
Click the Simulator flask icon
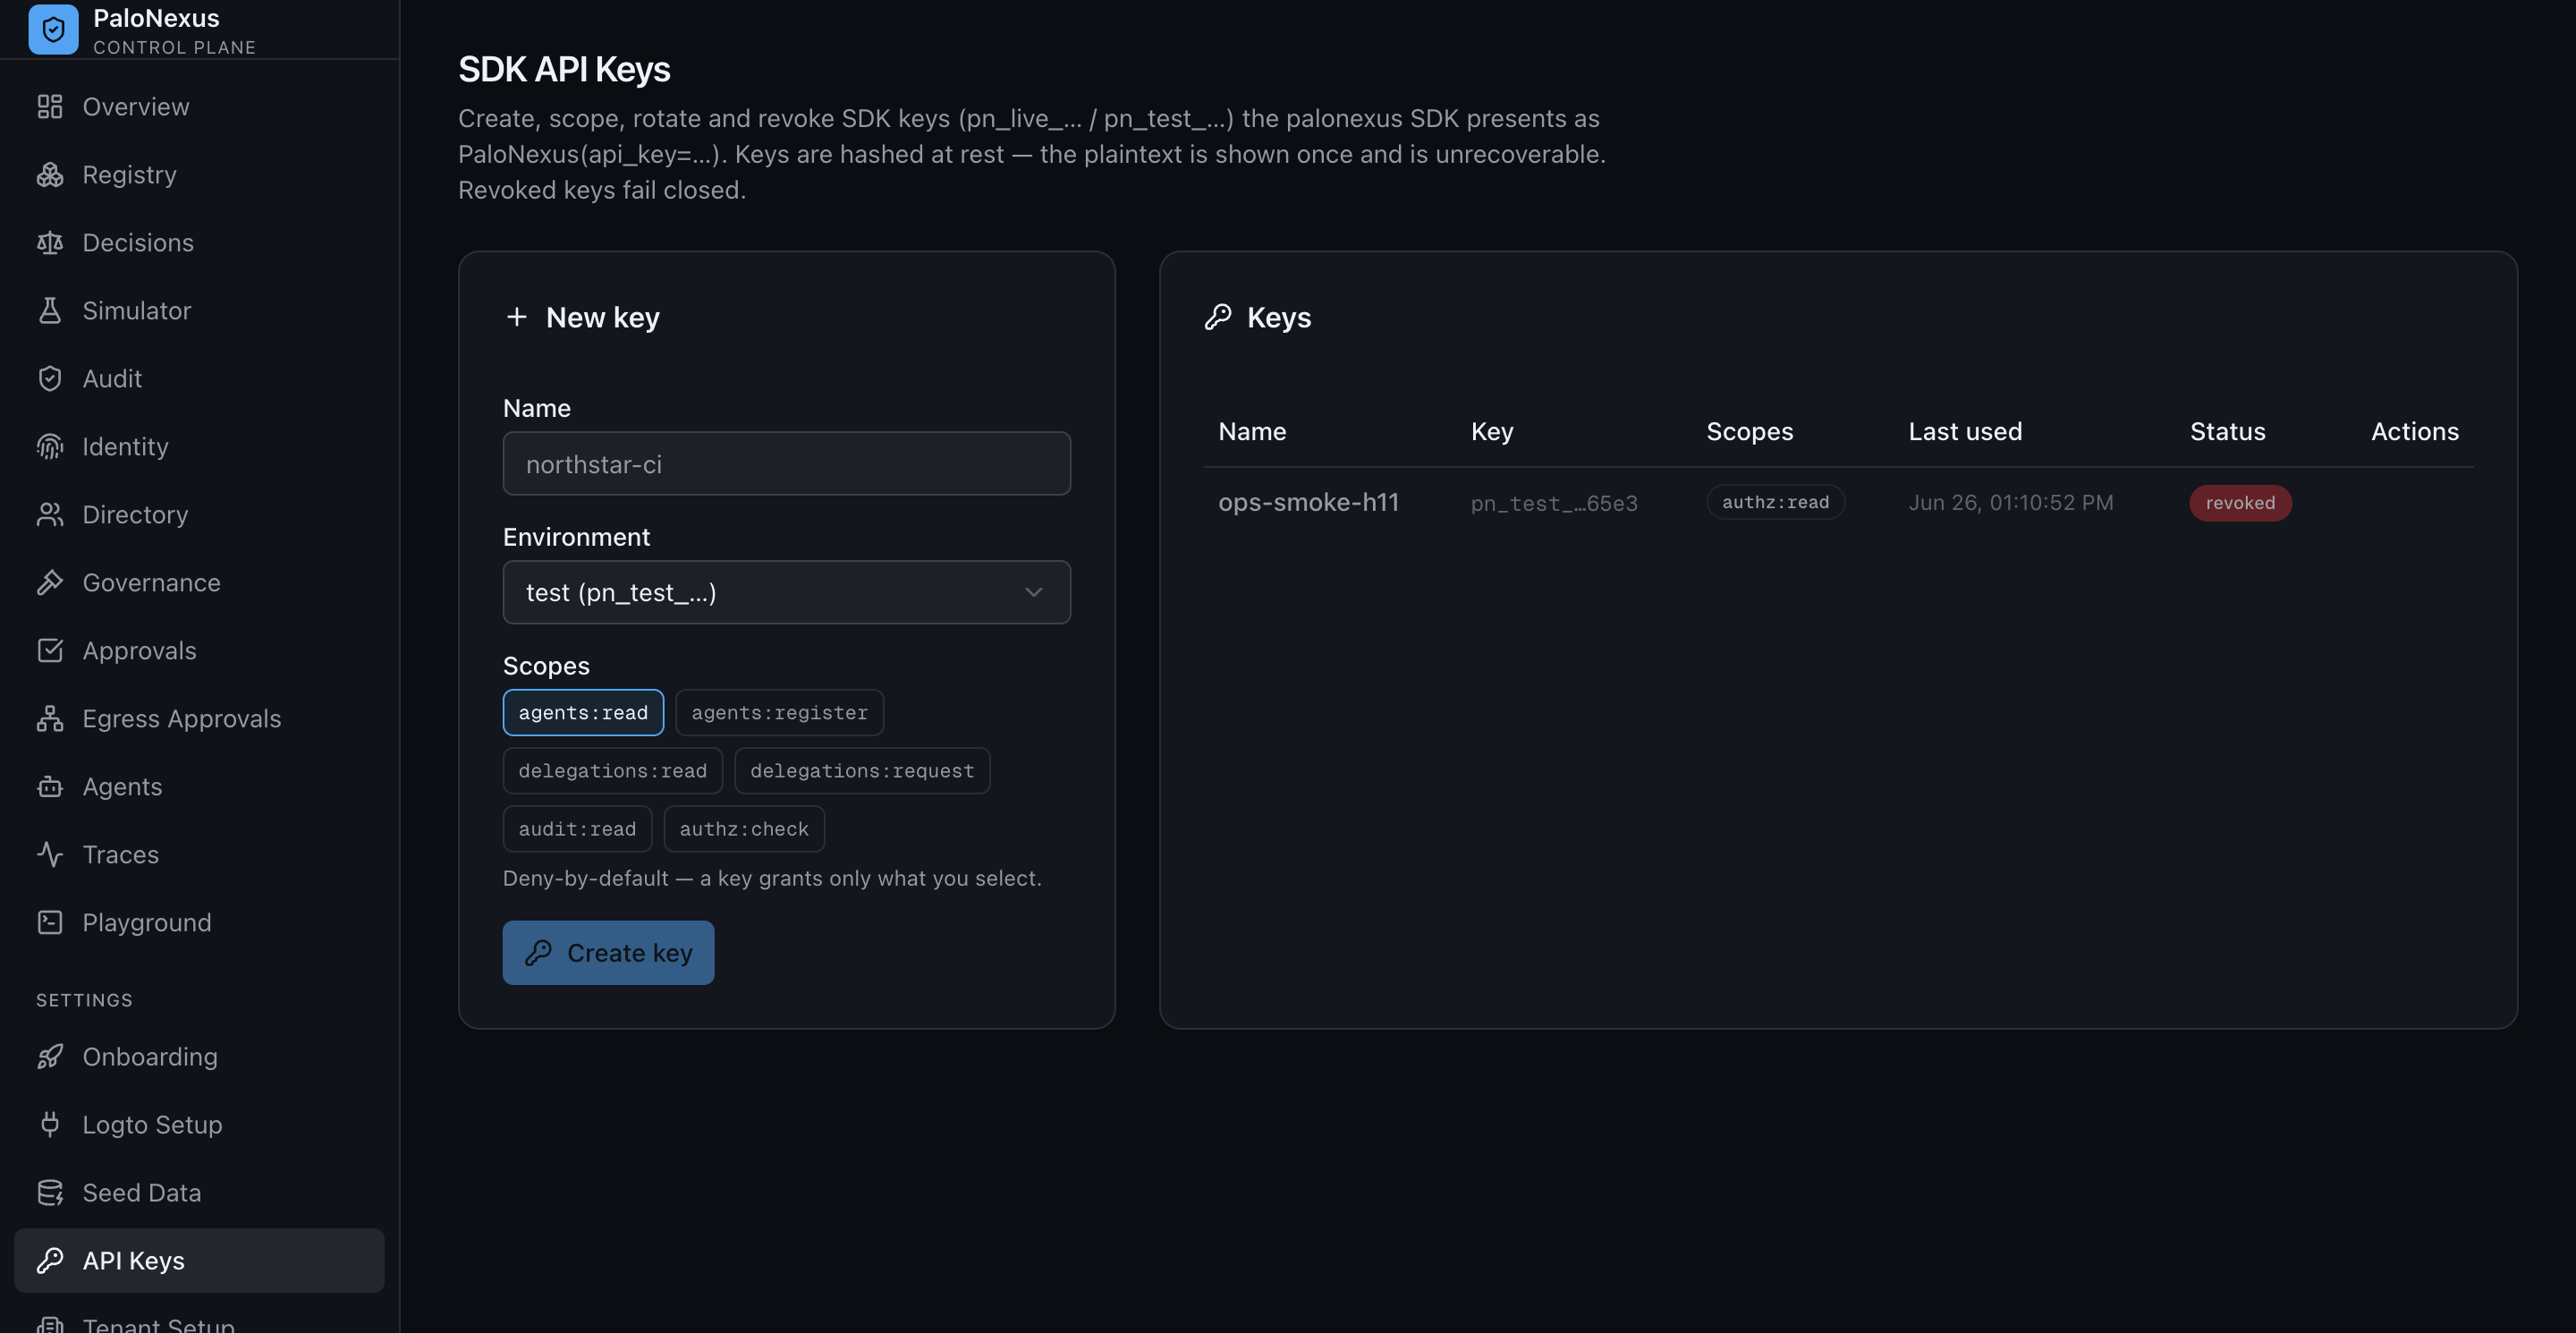pos(50,310)
